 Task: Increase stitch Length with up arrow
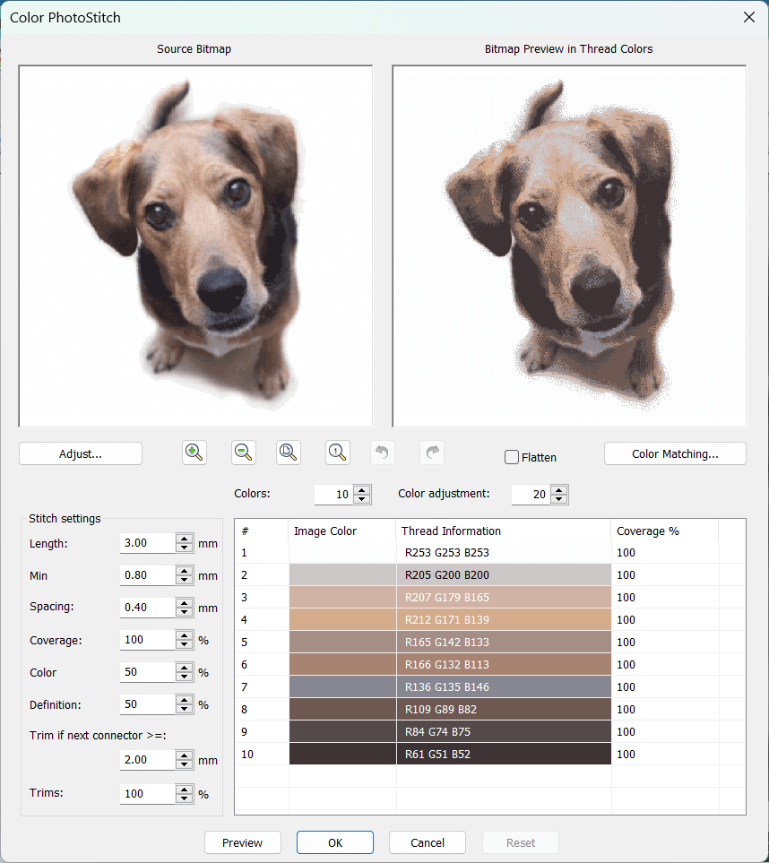point(185,538)
